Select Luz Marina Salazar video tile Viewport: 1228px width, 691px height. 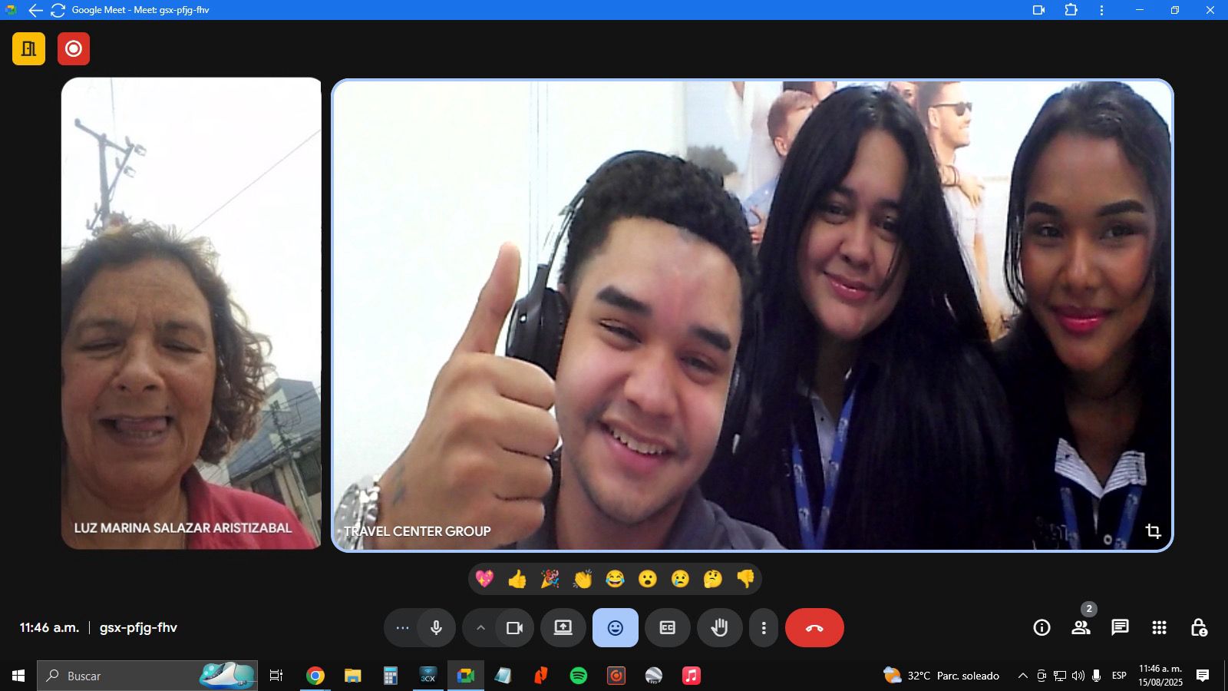191,313
